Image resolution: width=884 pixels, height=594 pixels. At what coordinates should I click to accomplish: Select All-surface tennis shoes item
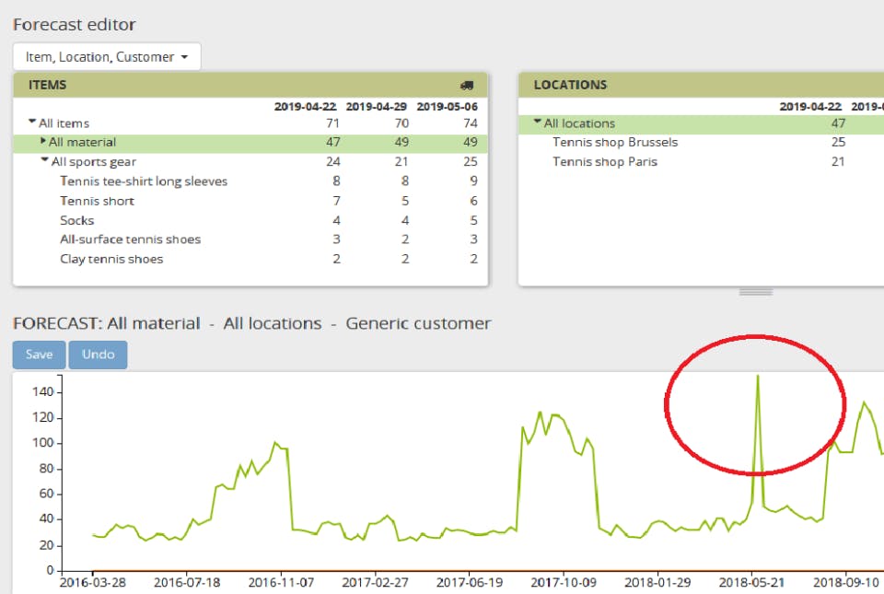[130, 239]
